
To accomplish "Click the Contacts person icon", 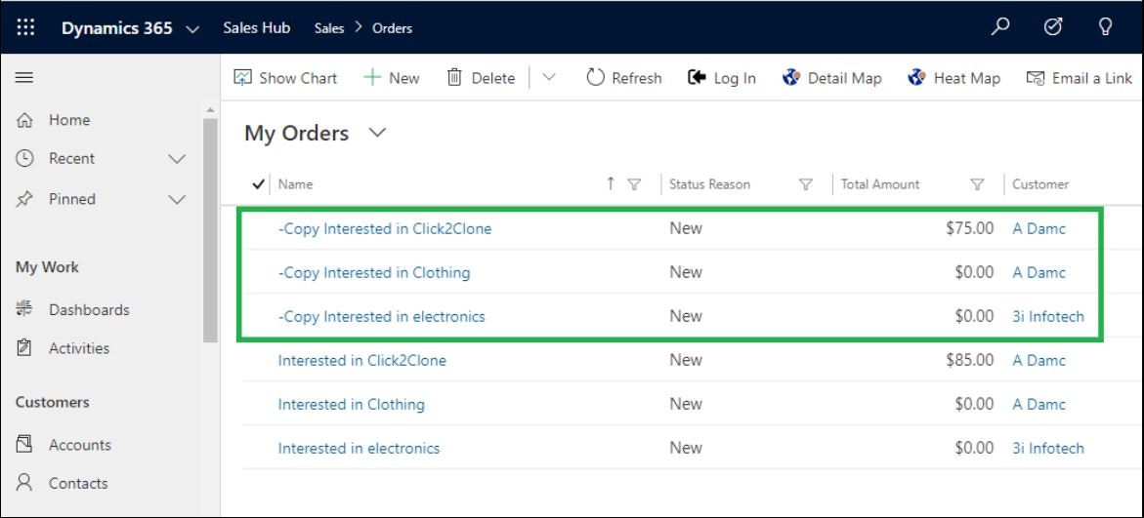I will (24, 483).
